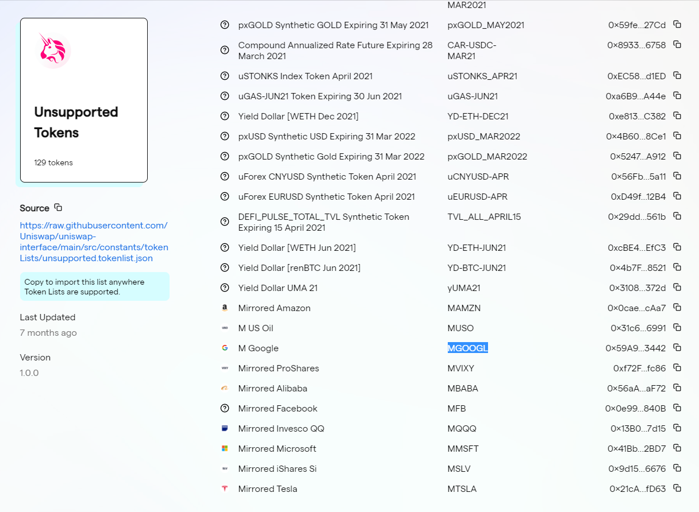Click the '7 months ago' timestamp
The width and height of the screenshot is (699, 512).
click(x=48, y=333)
